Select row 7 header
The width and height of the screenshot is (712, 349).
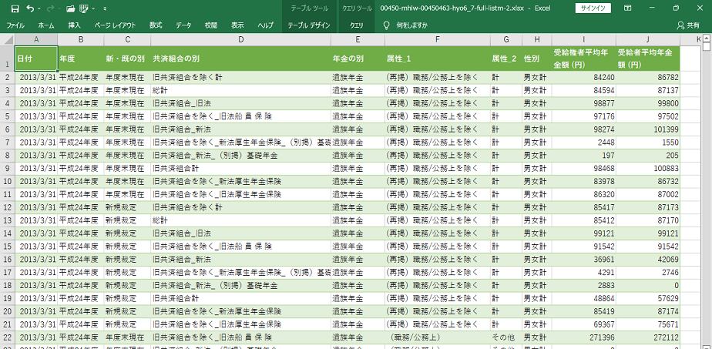[7, 143]
